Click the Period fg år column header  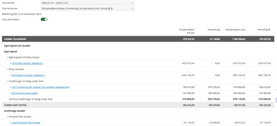[x=264, y=29]
